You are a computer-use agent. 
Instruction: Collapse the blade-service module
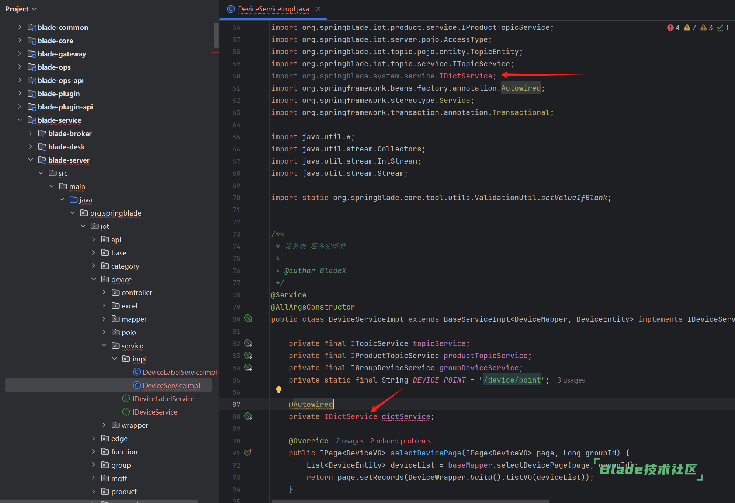point(20,120)
